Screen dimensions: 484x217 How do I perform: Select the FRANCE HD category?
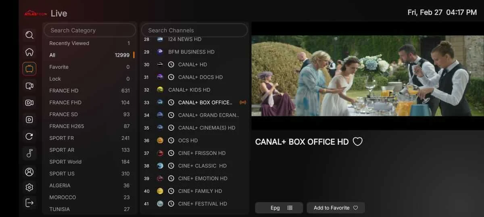tap(89, 91)
